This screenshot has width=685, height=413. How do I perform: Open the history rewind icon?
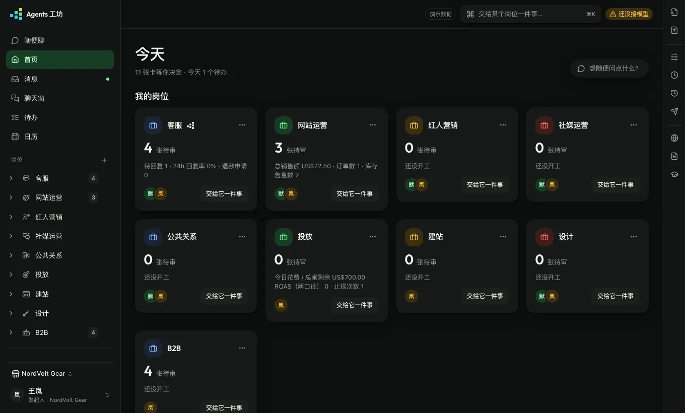674,93
